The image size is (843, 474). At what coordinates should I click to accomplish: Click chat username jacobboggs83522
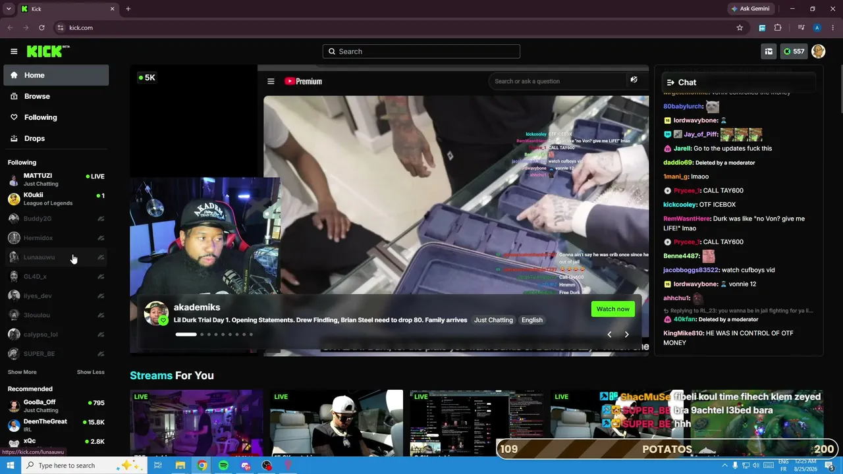click(691, 270)
